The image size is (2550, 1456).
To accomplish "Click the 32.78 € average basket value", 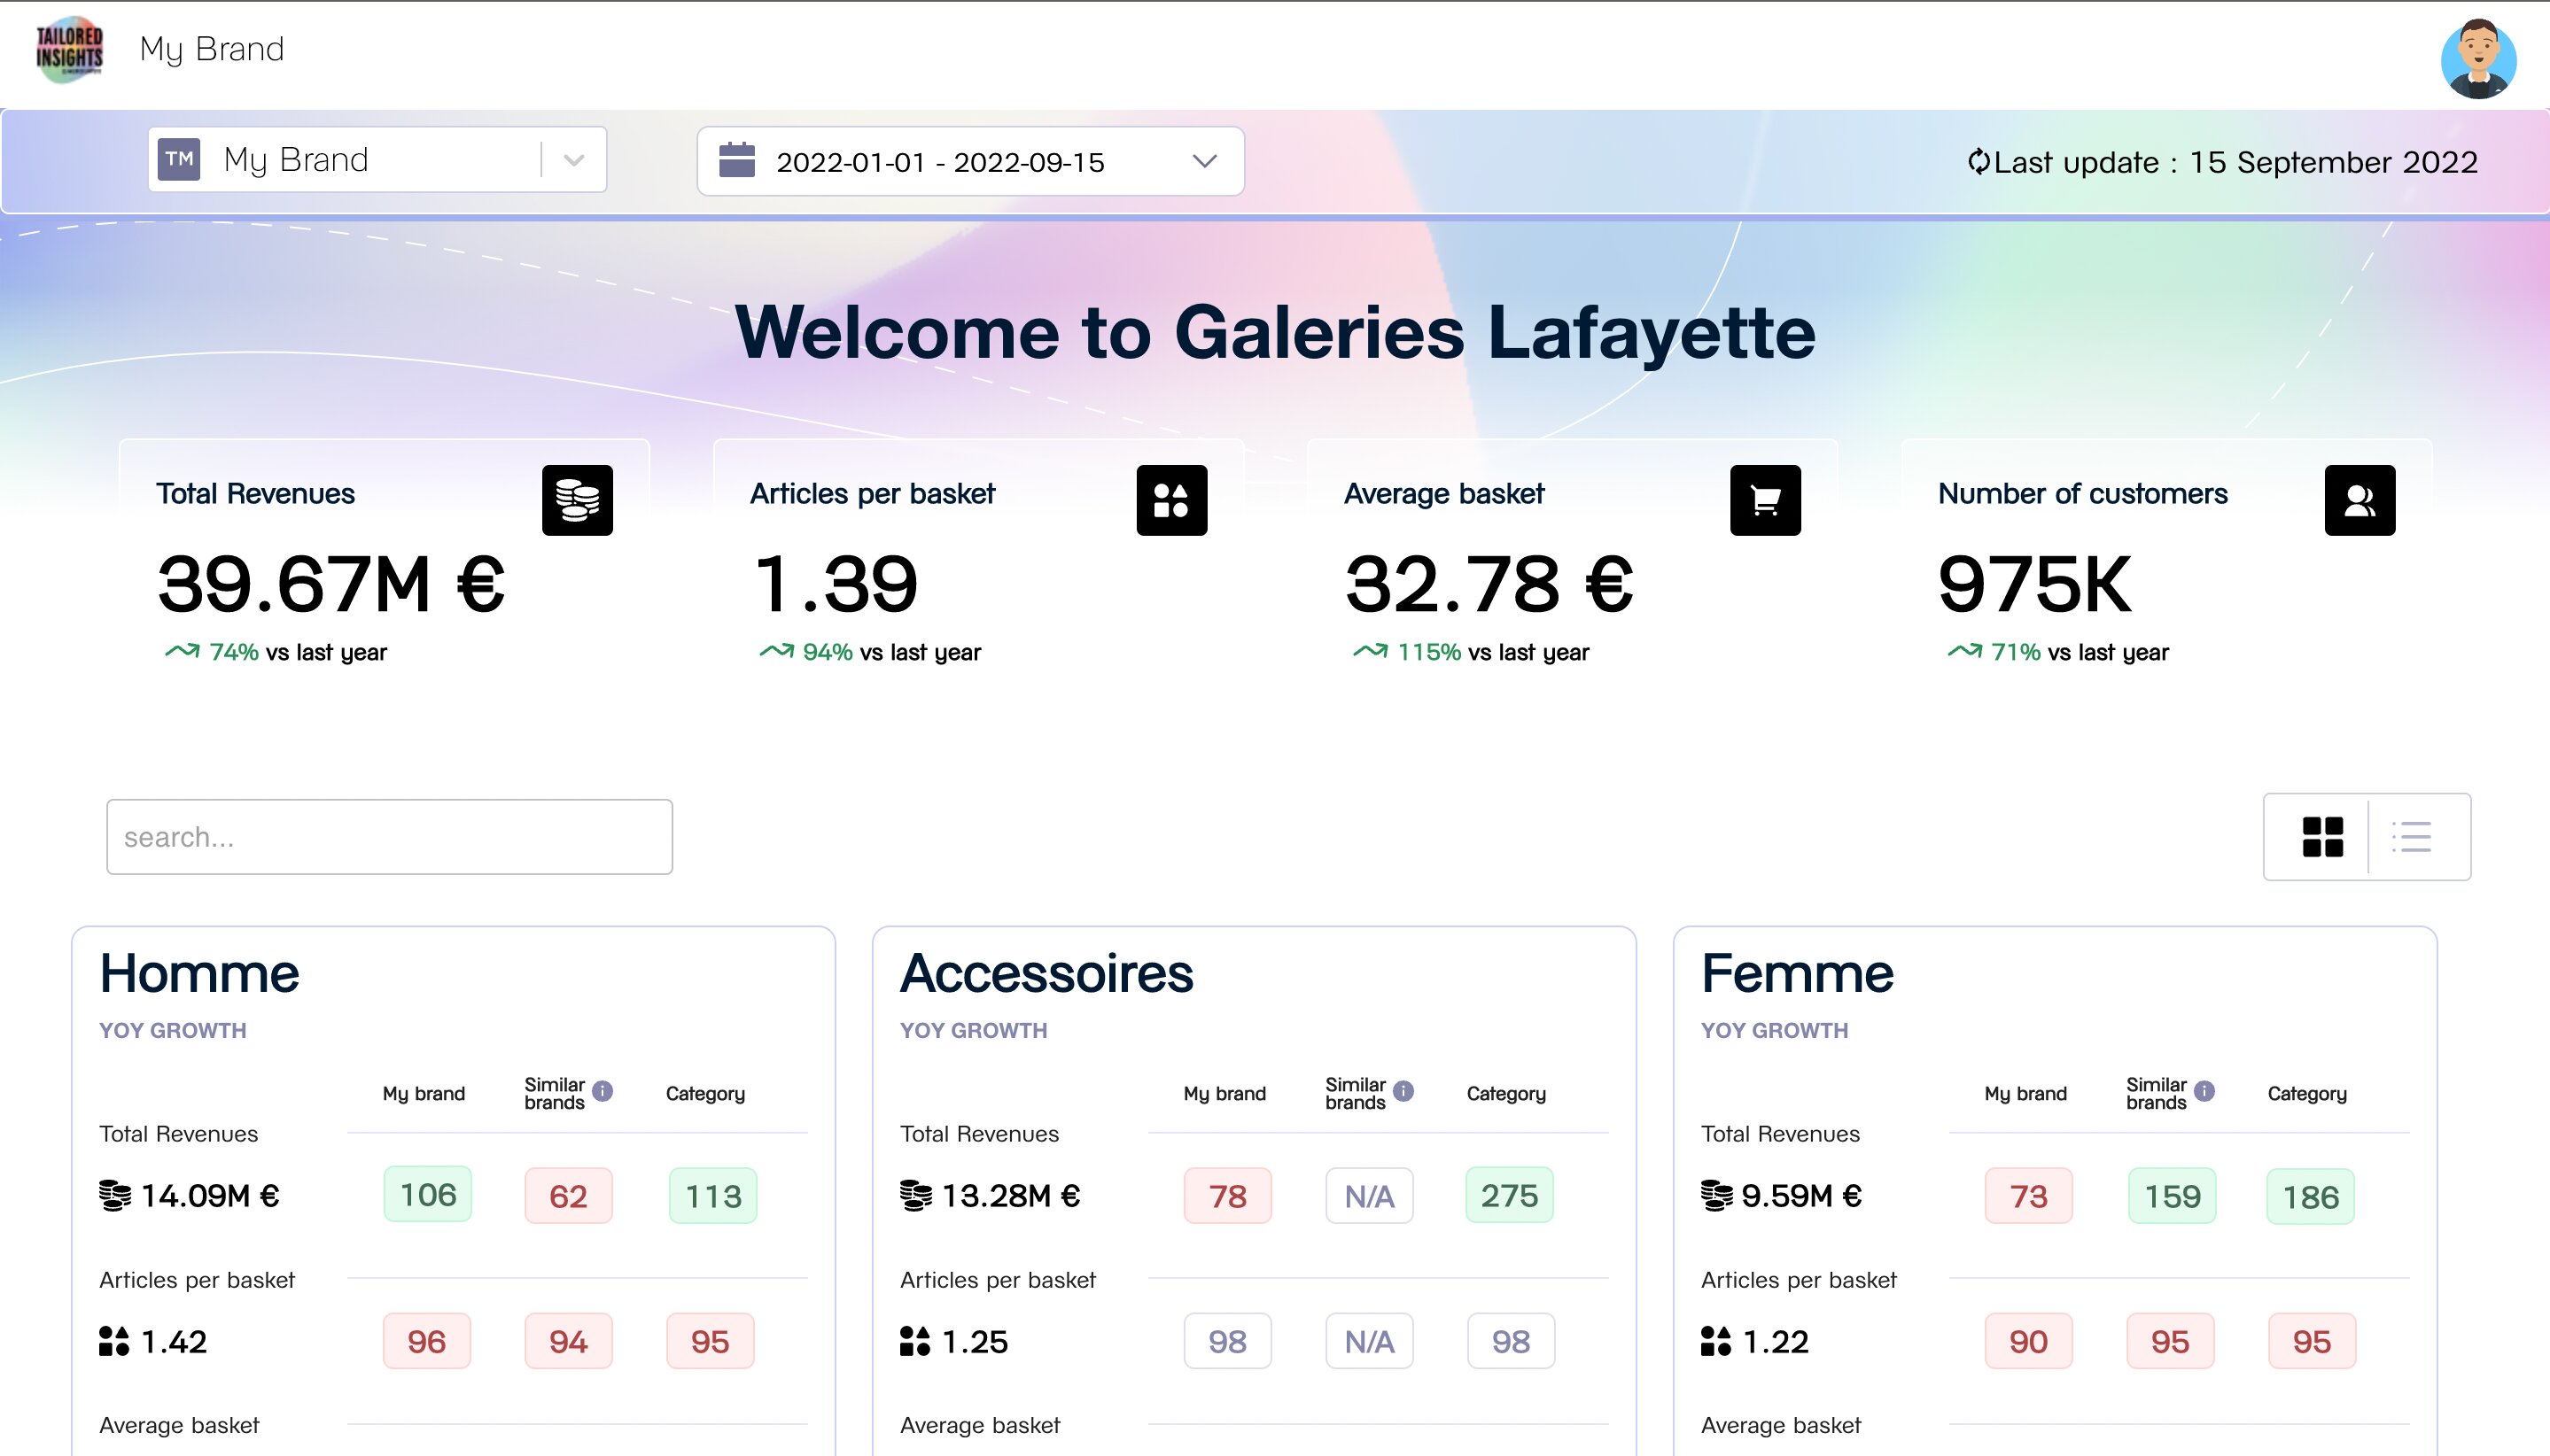I will coord(1489,584).
